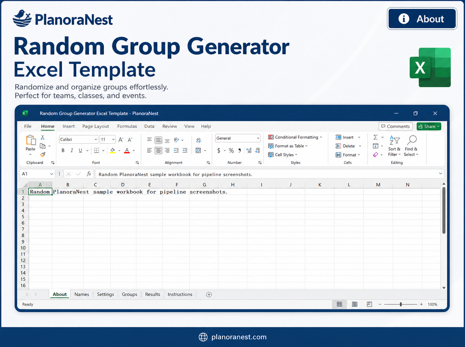Click the Decrease Indent icon

coord(176,151)
